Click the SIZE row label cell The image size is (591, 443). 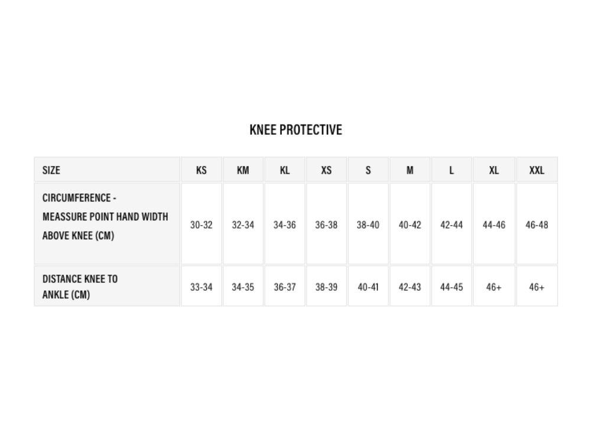[x=107, y=170]
